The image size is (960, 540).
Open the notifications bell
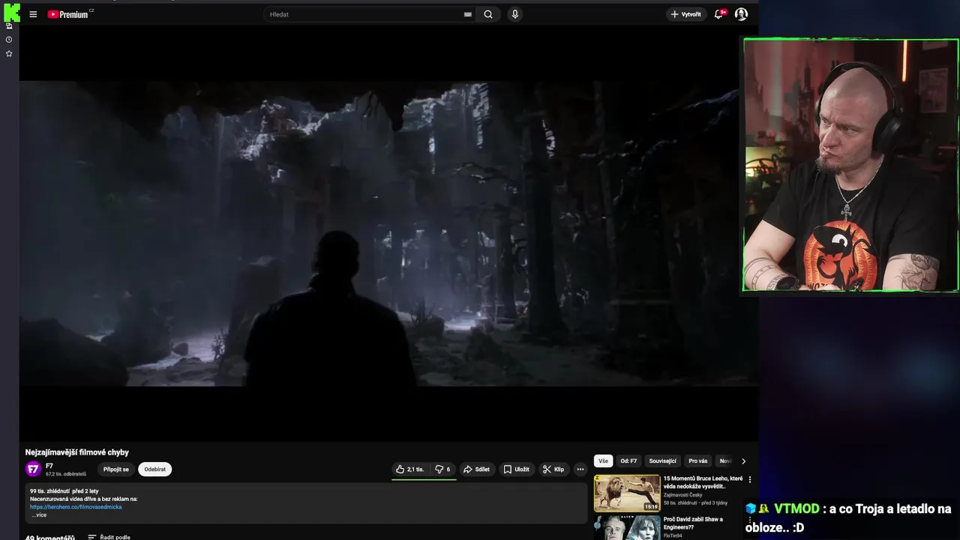(719, 14)
